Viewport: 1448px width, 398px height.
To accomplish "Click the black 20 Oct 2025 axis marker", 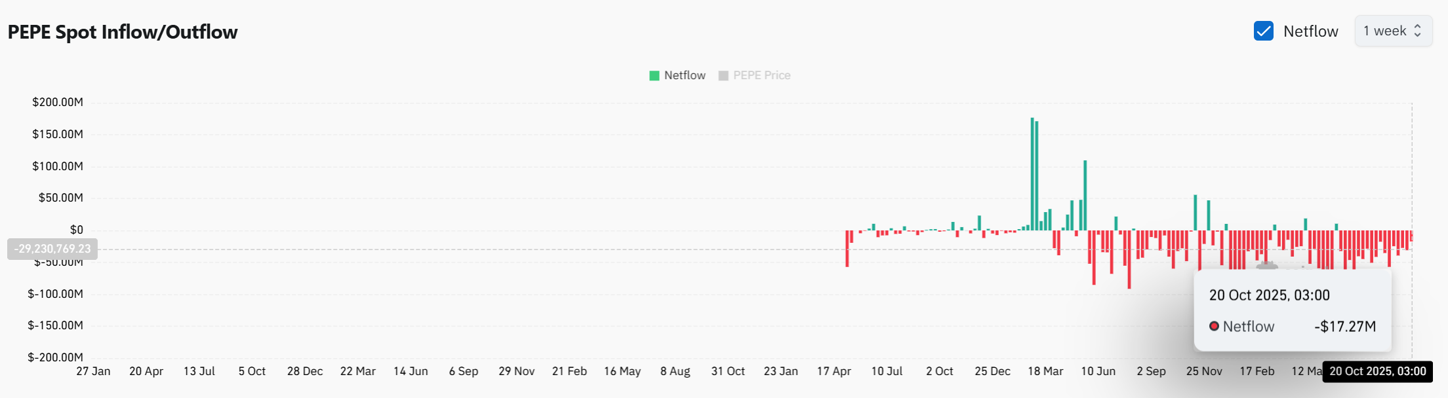I will 1377,371.
